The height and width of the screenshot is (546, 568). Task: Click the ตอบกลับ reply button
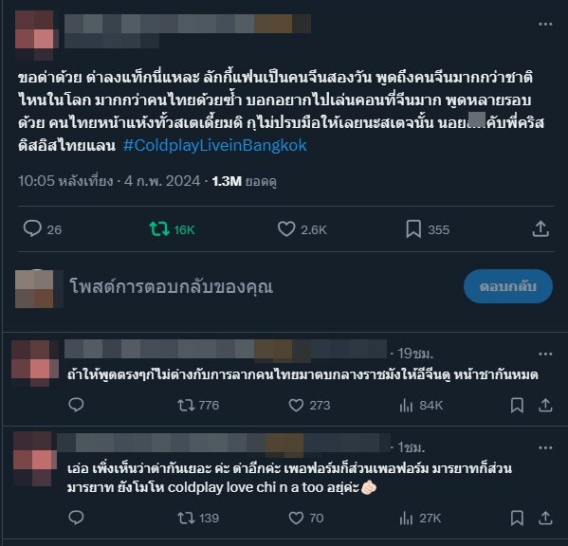pos(508,286)
